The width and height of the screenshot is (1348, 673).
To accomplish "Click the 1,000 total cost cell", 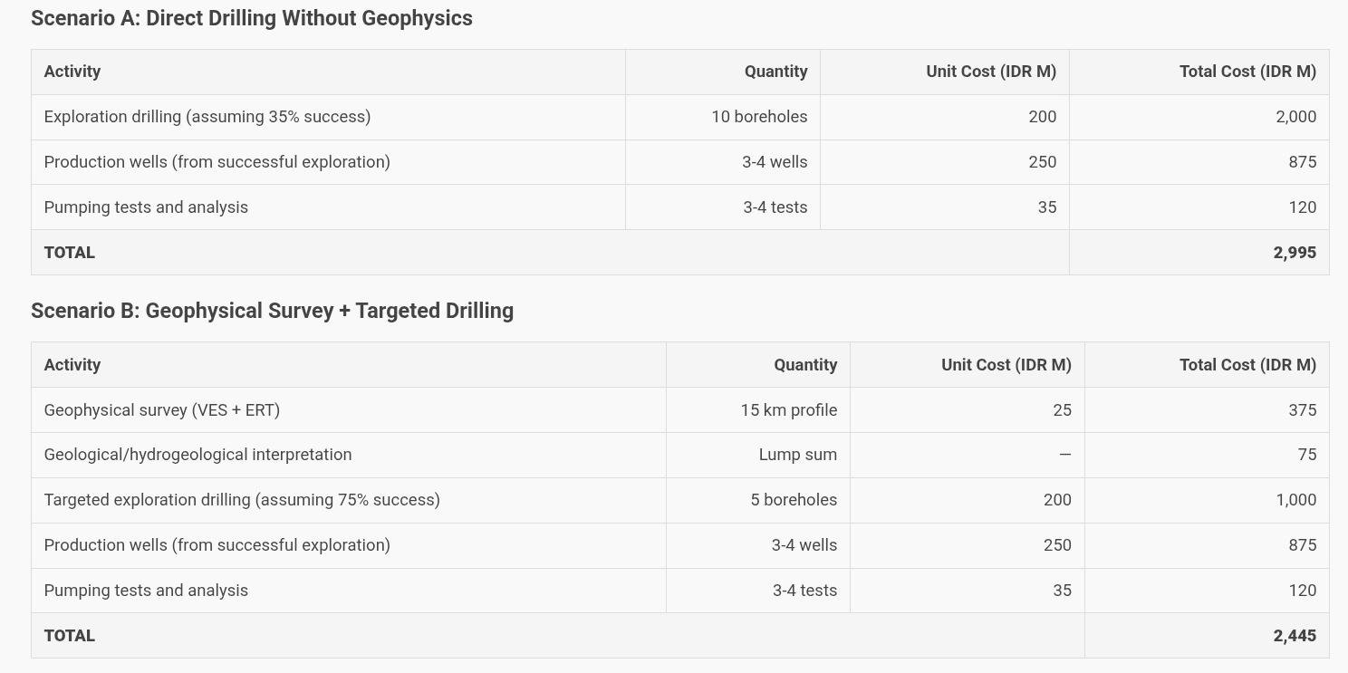I will click(x=1295, y=500).
